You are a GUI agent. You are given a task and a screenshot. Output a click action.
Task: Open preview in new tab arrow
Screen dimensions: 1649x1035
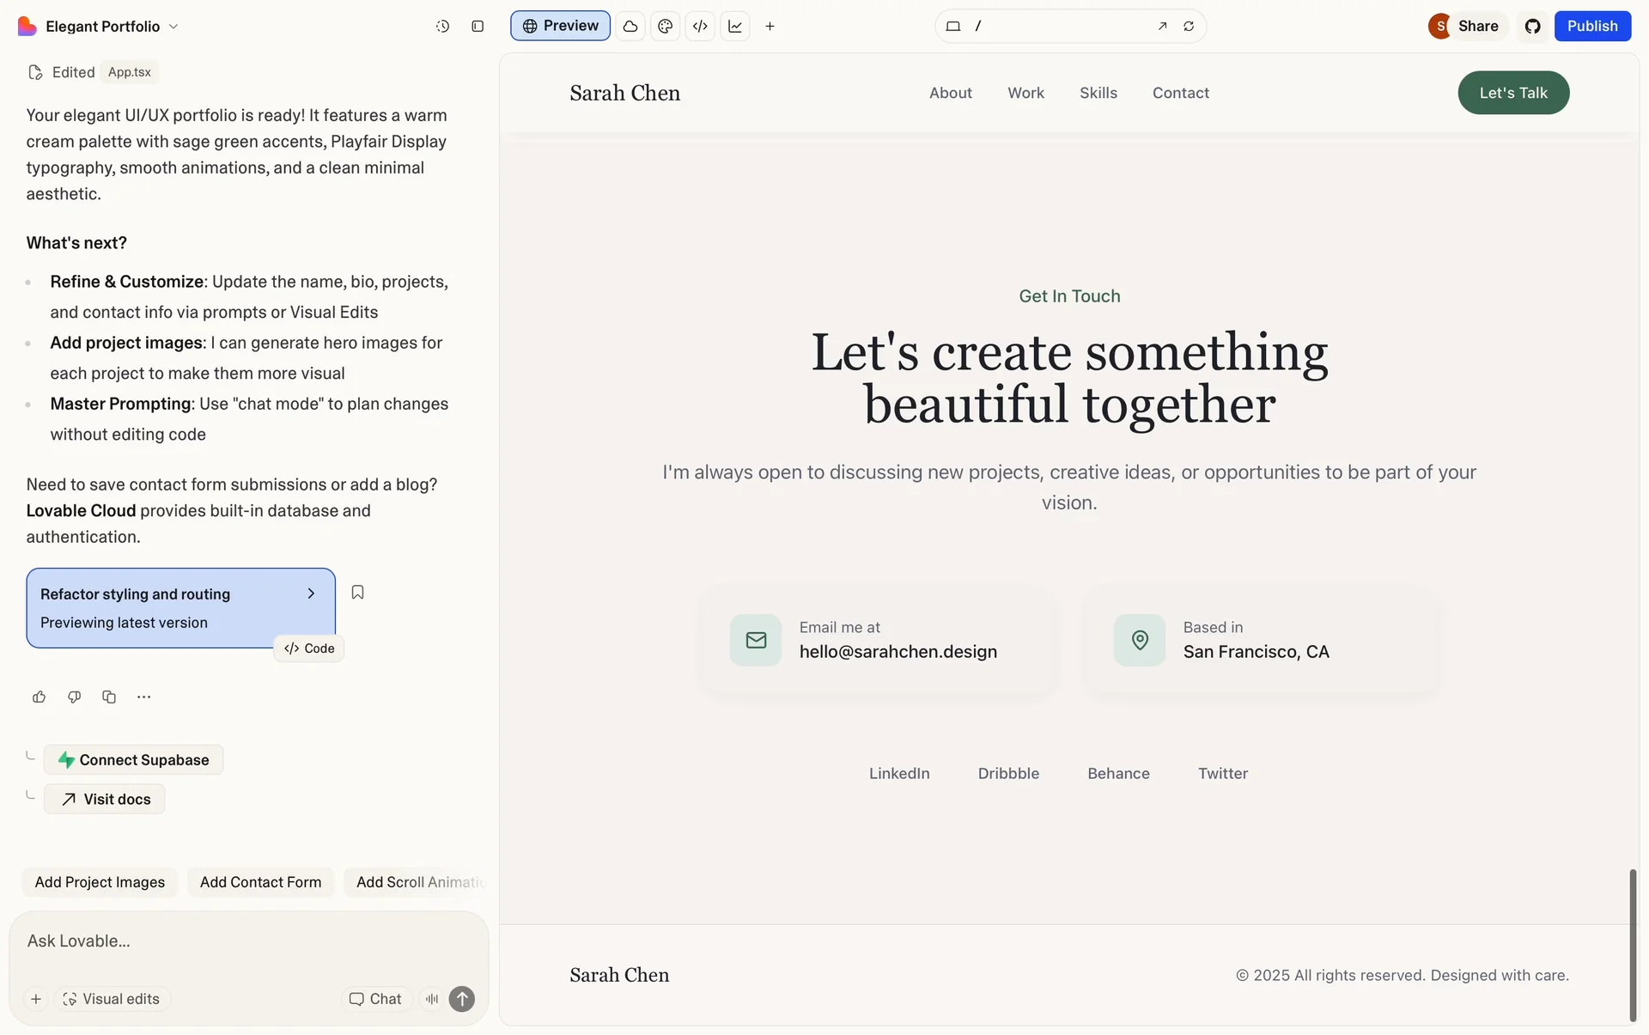point(1162,27)
